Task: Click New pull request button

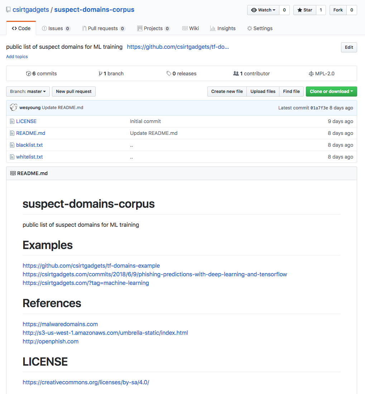Action: [74, 92]
